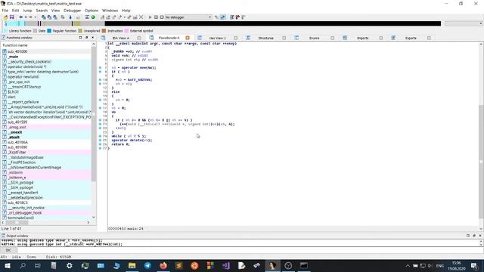The image size is (484, 272).
Task: Select terminate(void) in the functions list
Action: (46, 218)
